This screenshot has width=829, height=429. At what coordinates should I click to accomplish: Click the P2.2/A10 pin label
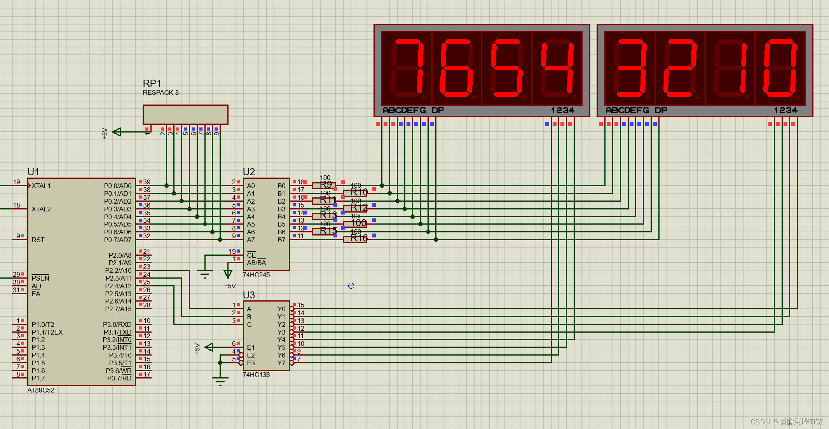coord(119,270)
